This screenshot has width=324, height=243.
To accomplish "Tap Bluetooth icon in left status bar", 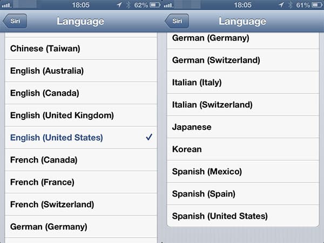I will (129, 5).
